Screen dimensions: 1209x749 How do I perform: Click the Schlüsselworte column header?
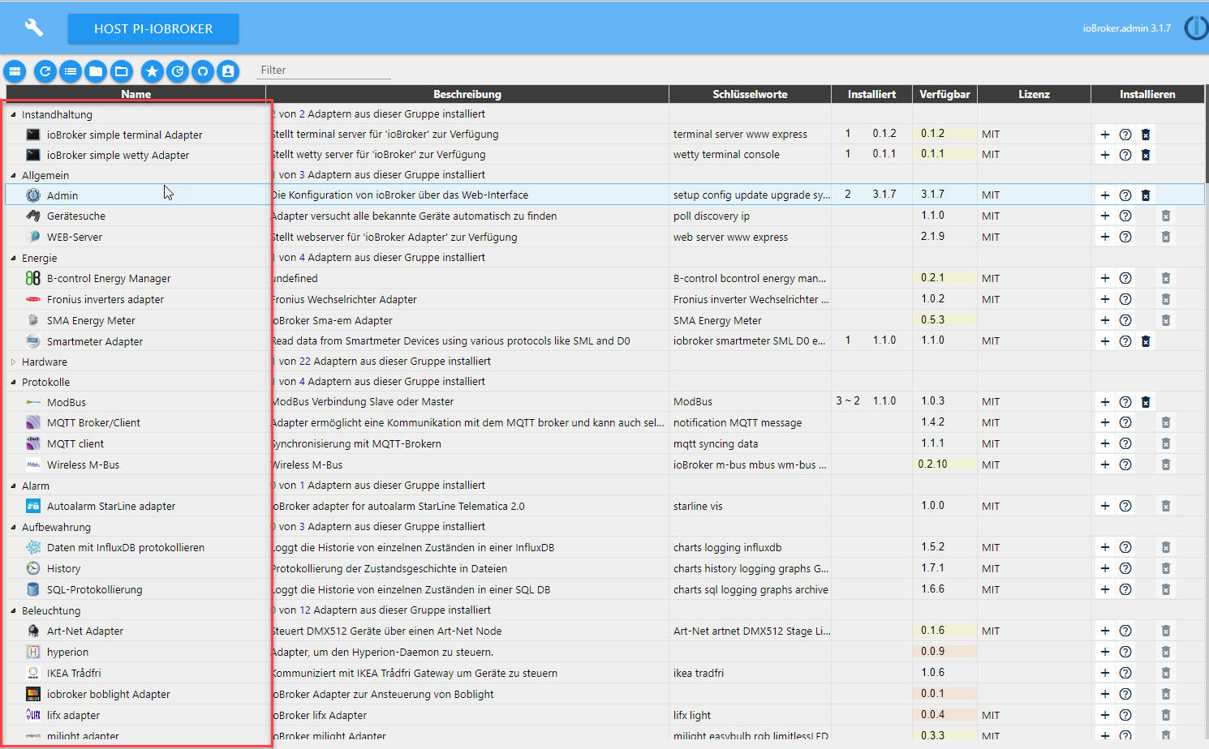[x=750, y=94]
